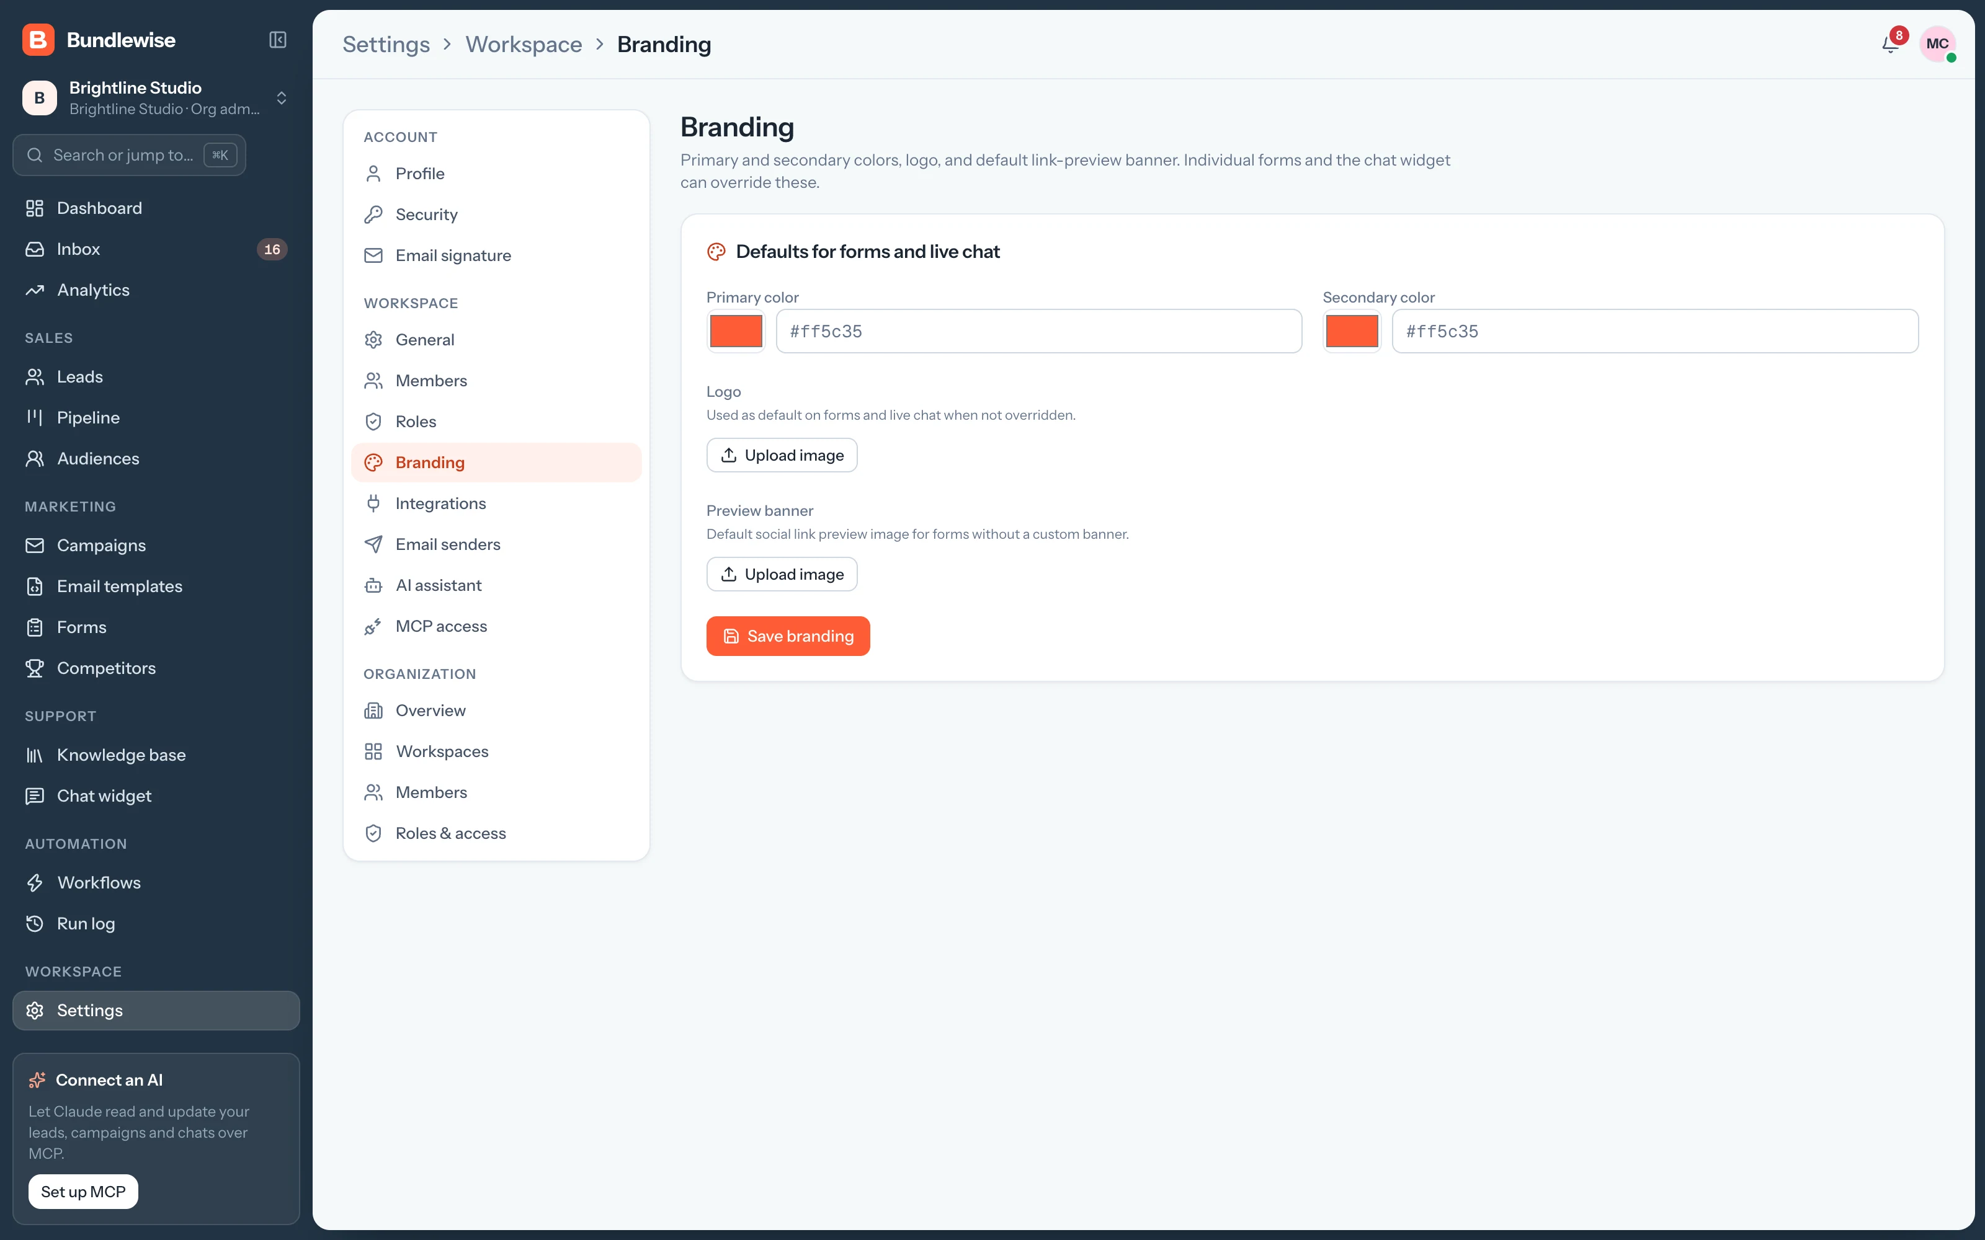This screenshot has width=1985, height=1240.
Task: Go to Workspace breadcrumb link
Action: (x=524, y=44)
